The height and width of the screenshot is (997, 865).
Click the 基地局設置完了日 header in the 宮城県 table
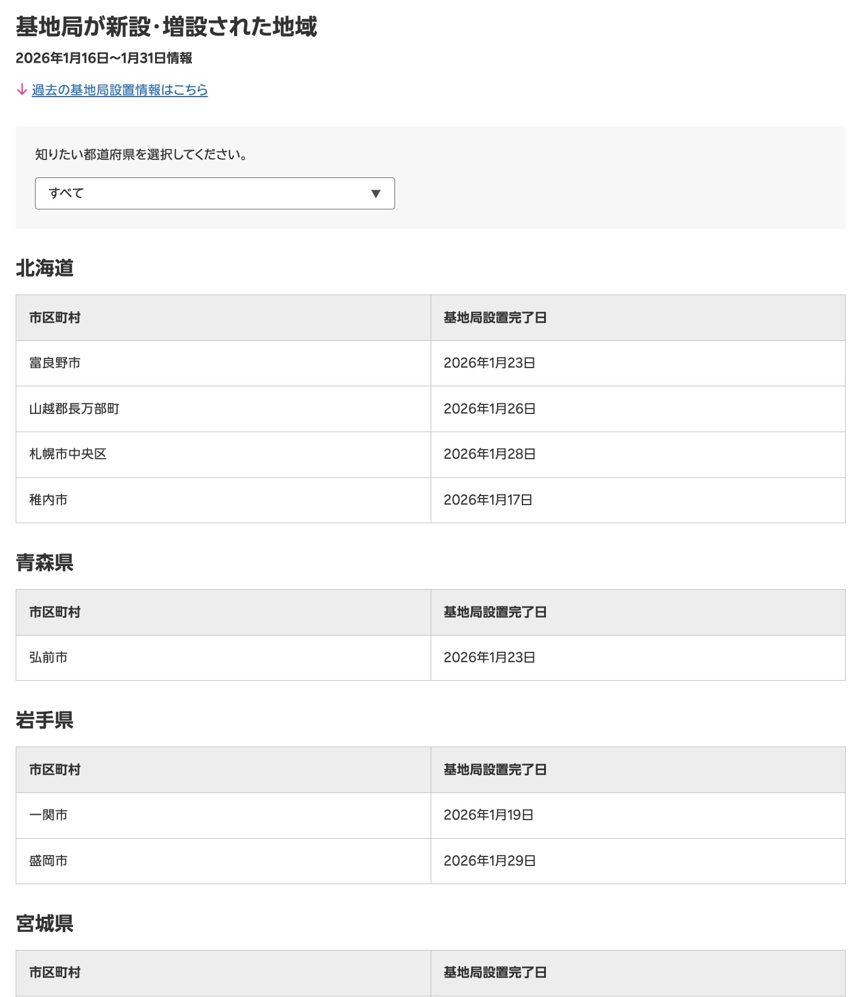pos(638,973)
